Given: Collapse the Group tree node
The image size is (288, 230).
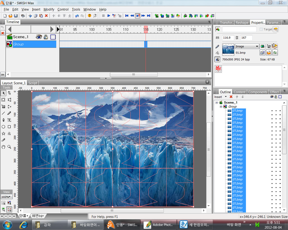Looking at the screenshot, I should (221, 106).
